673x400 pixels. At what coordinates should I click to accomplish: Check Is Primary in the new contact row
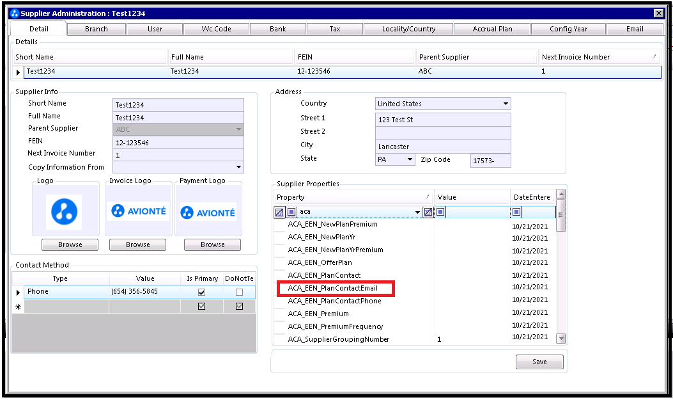(202, 307)
